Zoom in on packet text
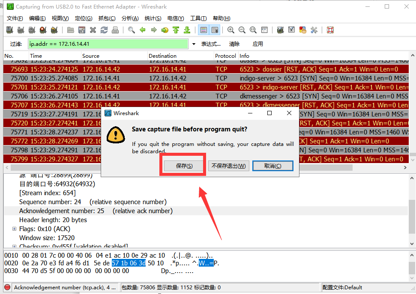The image size is (416, 294). click(x=231, y=30)
